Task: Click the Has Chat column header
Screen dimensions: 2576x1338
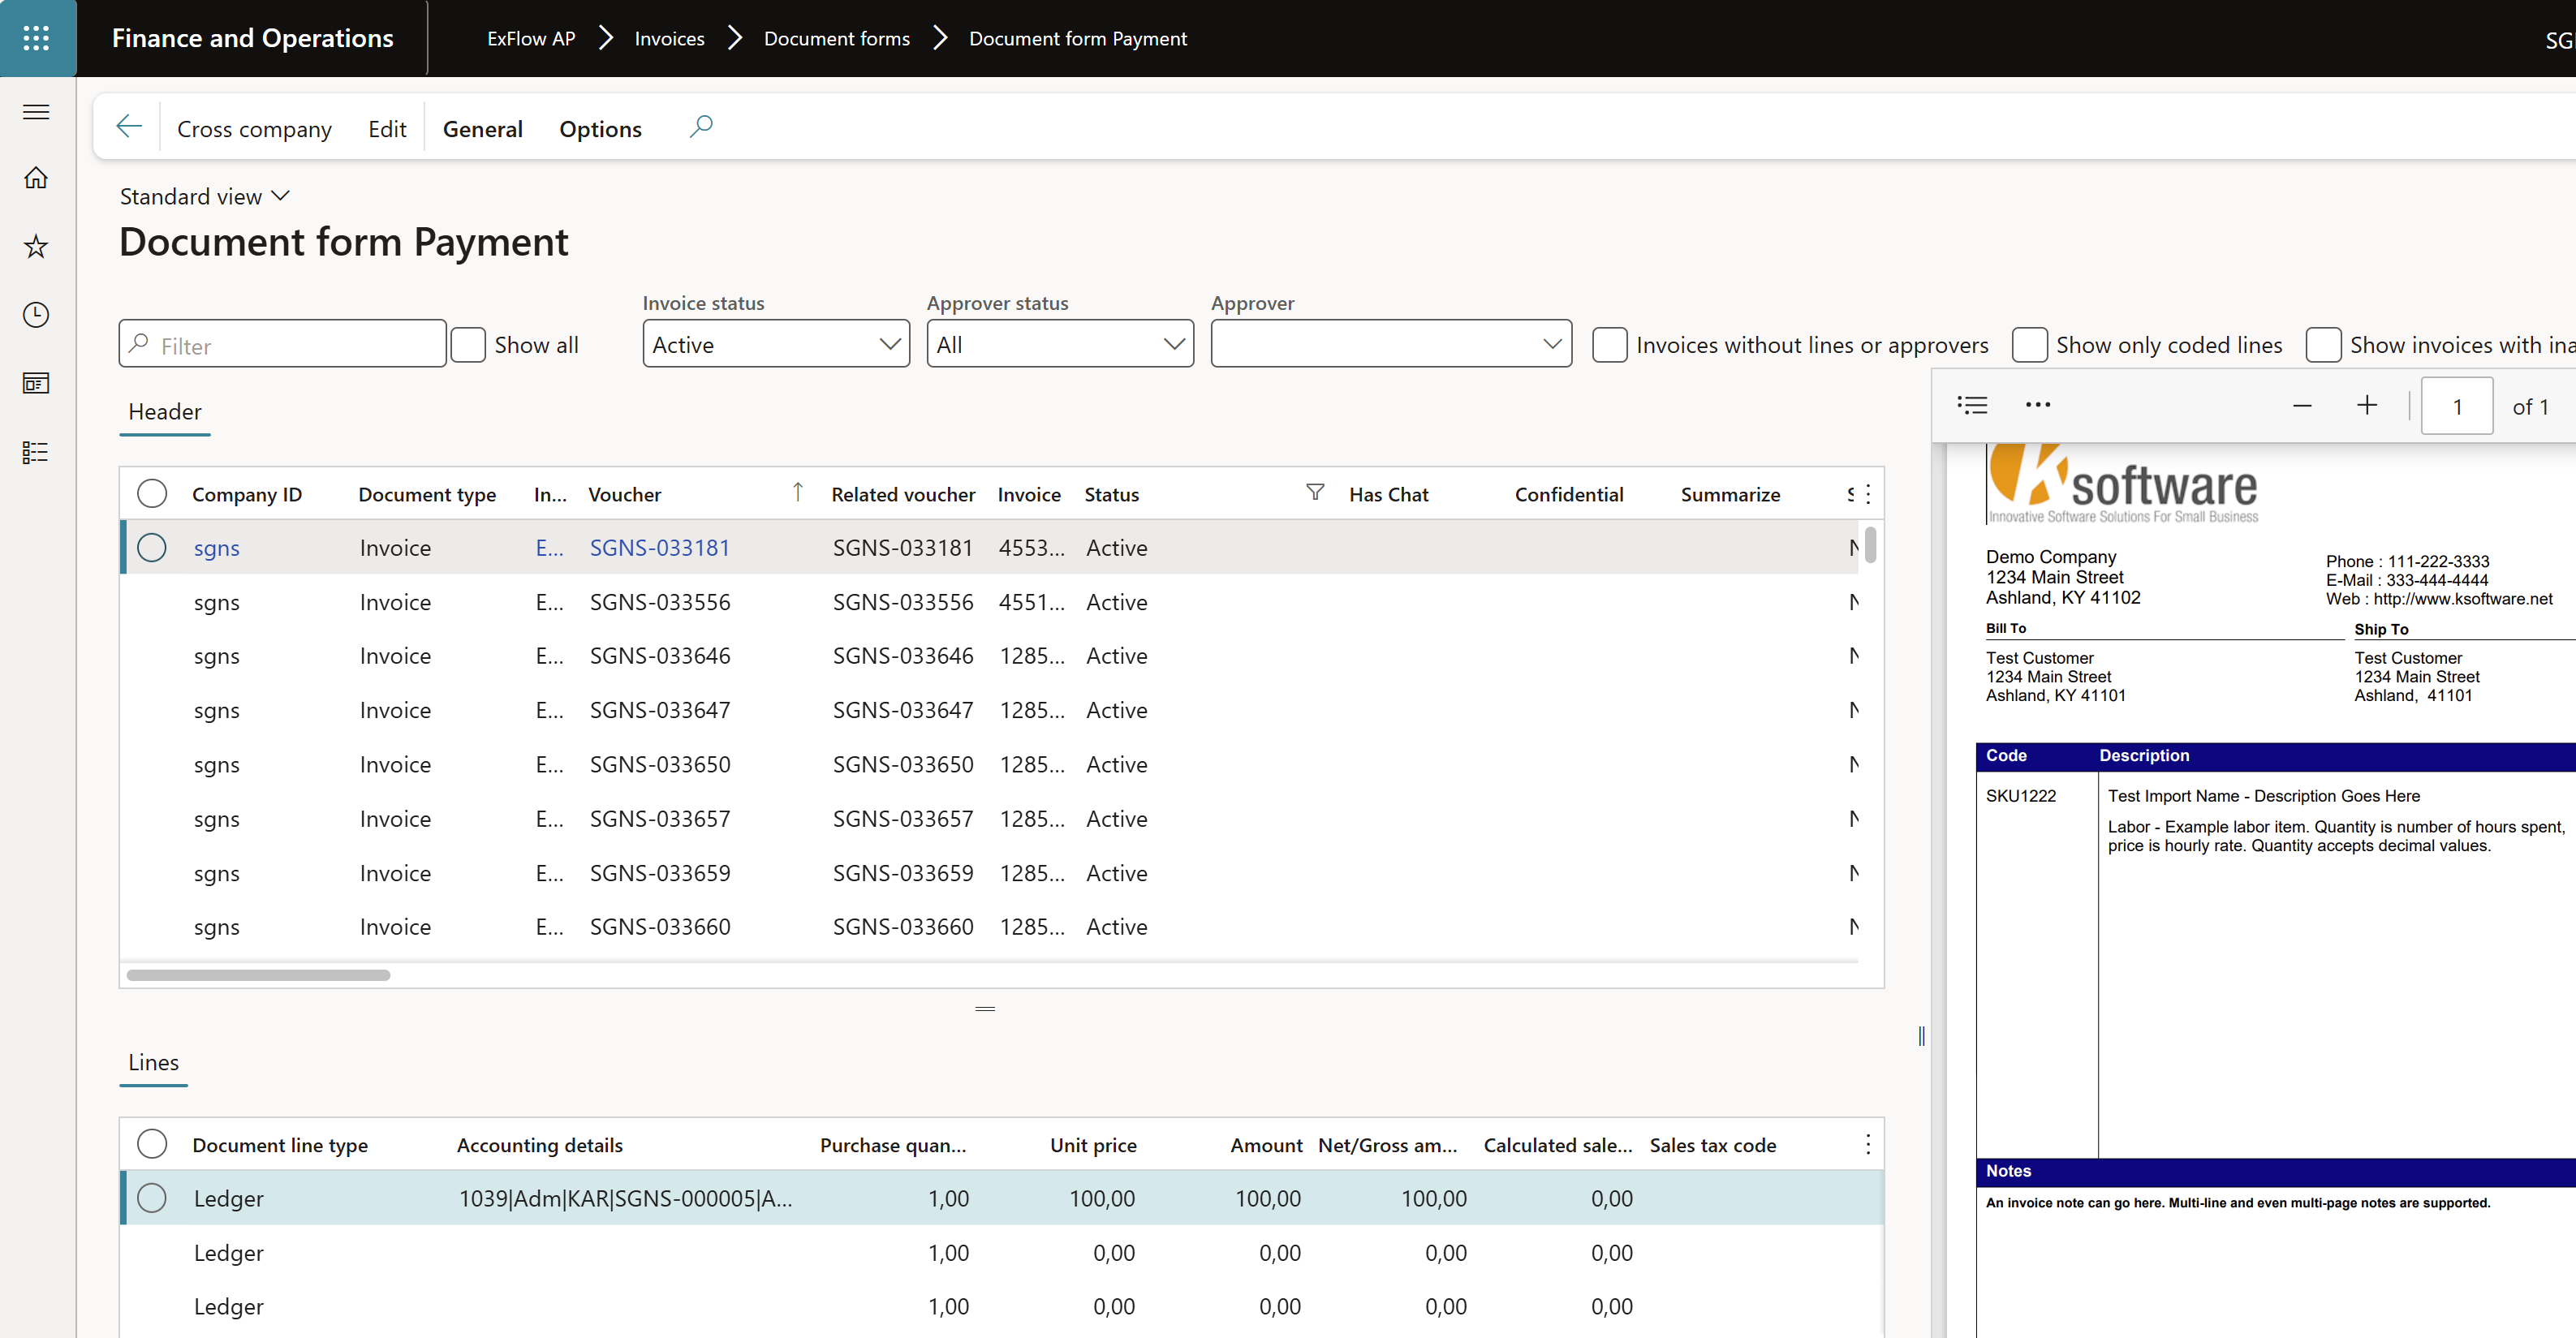Action: [x=1388, y=494]
